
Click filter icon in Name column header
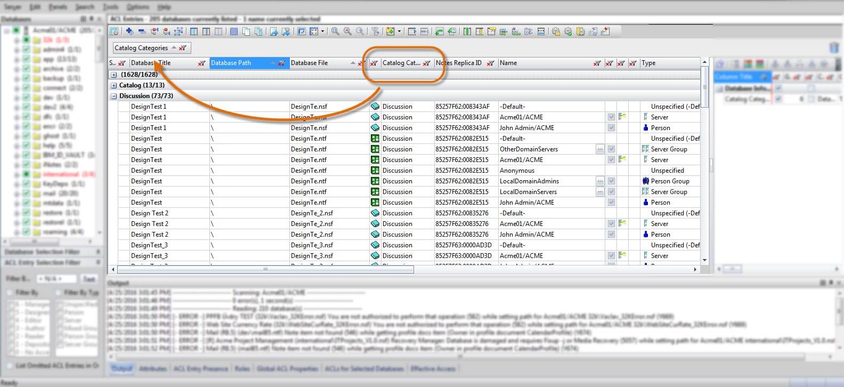597,63
